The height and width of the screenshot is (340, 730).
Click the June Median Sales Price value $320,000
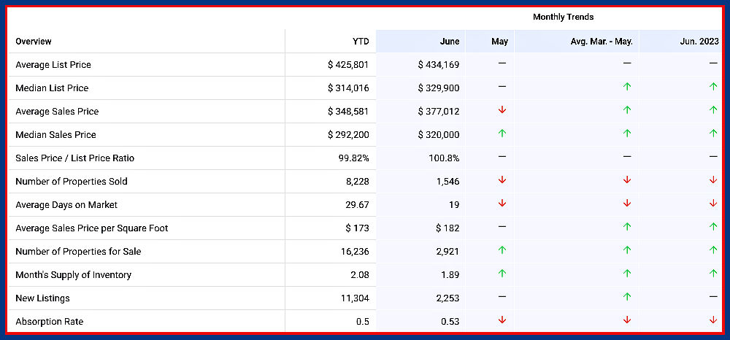[x=439, y=135]
